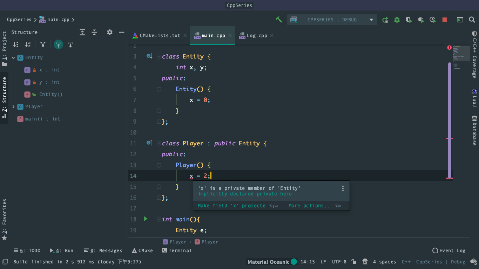Open Structure panel settings gear

click(110, 32)
